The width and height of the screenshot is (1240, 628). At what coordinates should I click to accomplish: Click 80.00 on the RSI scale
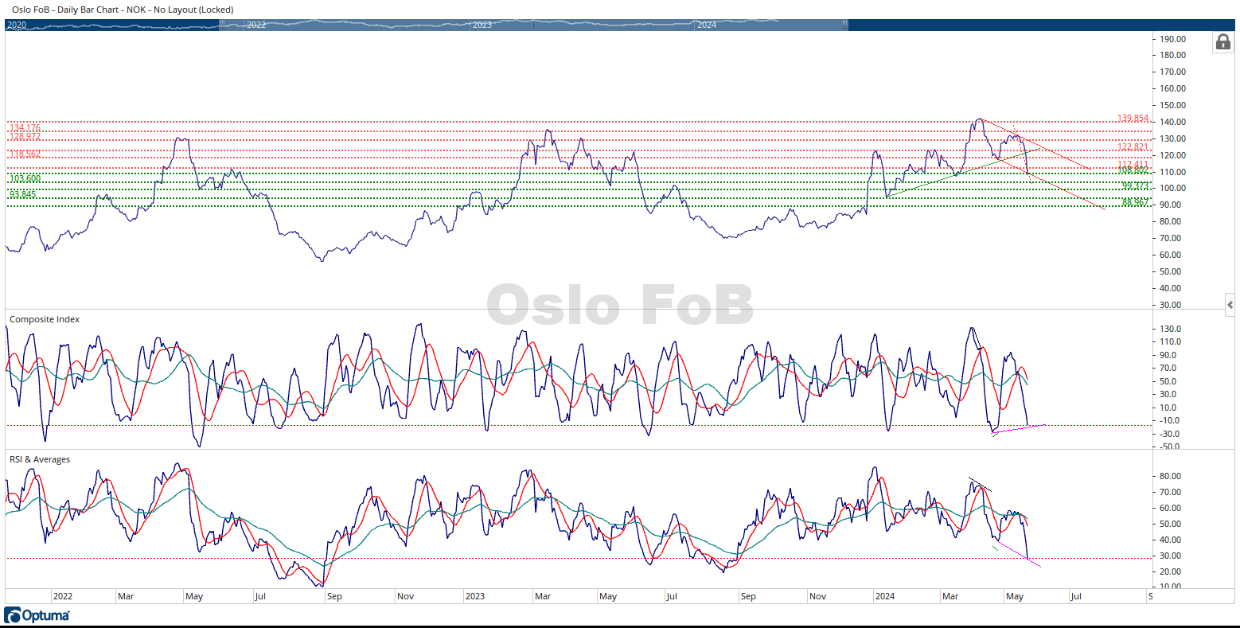pos(1171,477)
